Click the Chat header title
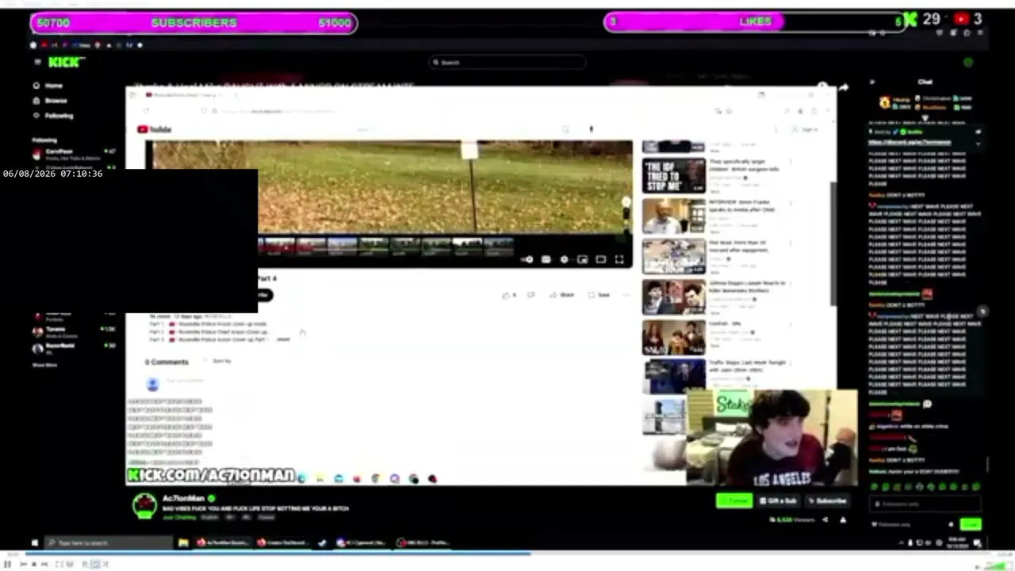Screen dimensions: 1015x571 pos(925,82)
